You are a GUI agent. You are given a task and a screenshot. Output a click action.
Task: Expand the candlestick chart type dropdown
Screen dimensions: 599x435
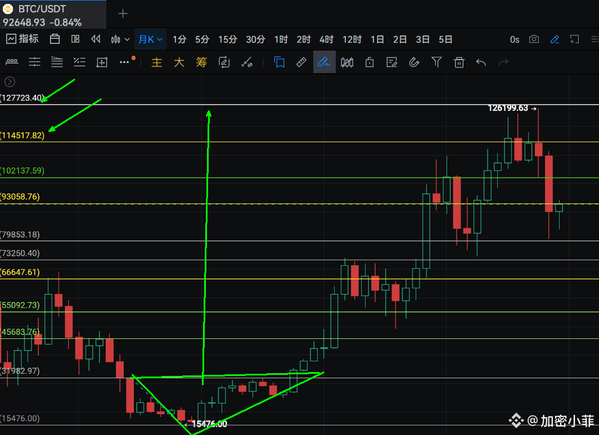[120, 39]
